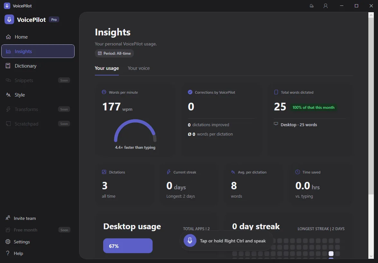The height and width of the screenshot is (263, 378).
Task: Click the Transforms lightning icon
Action: (x=8, y=109)
